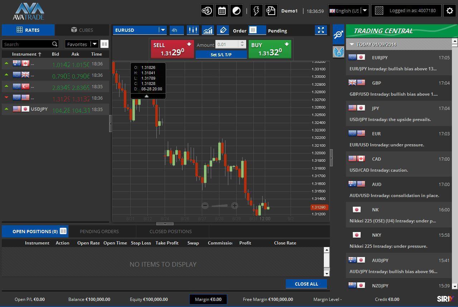This screenshot has height=307, width=458.
Task: Click the lightning bolt quick-trade icon
Action: (x=256, y=11)
